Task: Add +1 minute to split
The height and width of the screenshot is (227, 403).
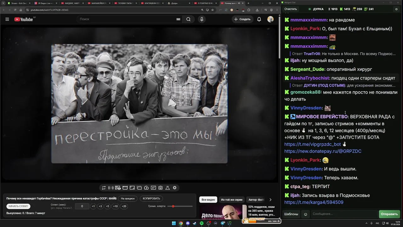Action: 93,206
